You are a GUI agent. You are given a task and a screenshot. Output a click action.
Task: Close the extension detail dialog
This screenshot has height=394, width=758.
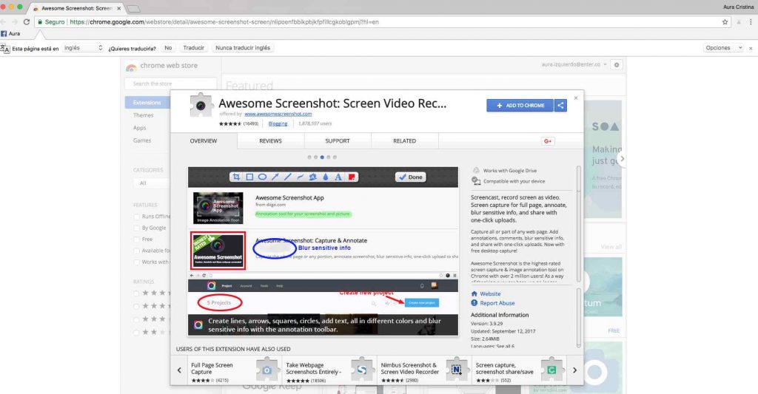(x=576, y=98)
